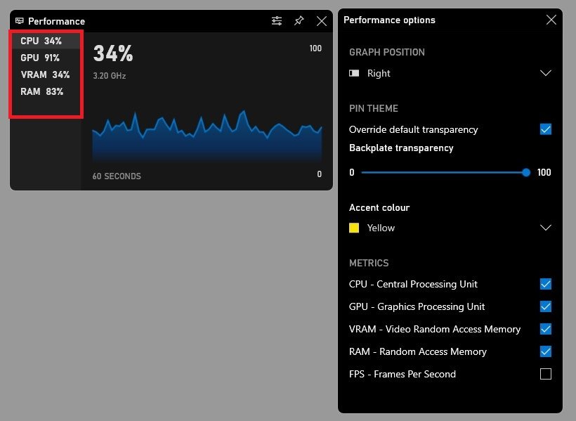This screenshot has width=576, height=421.
Task: Expand the Graph Position dropdown
Action: pos(546,73)
